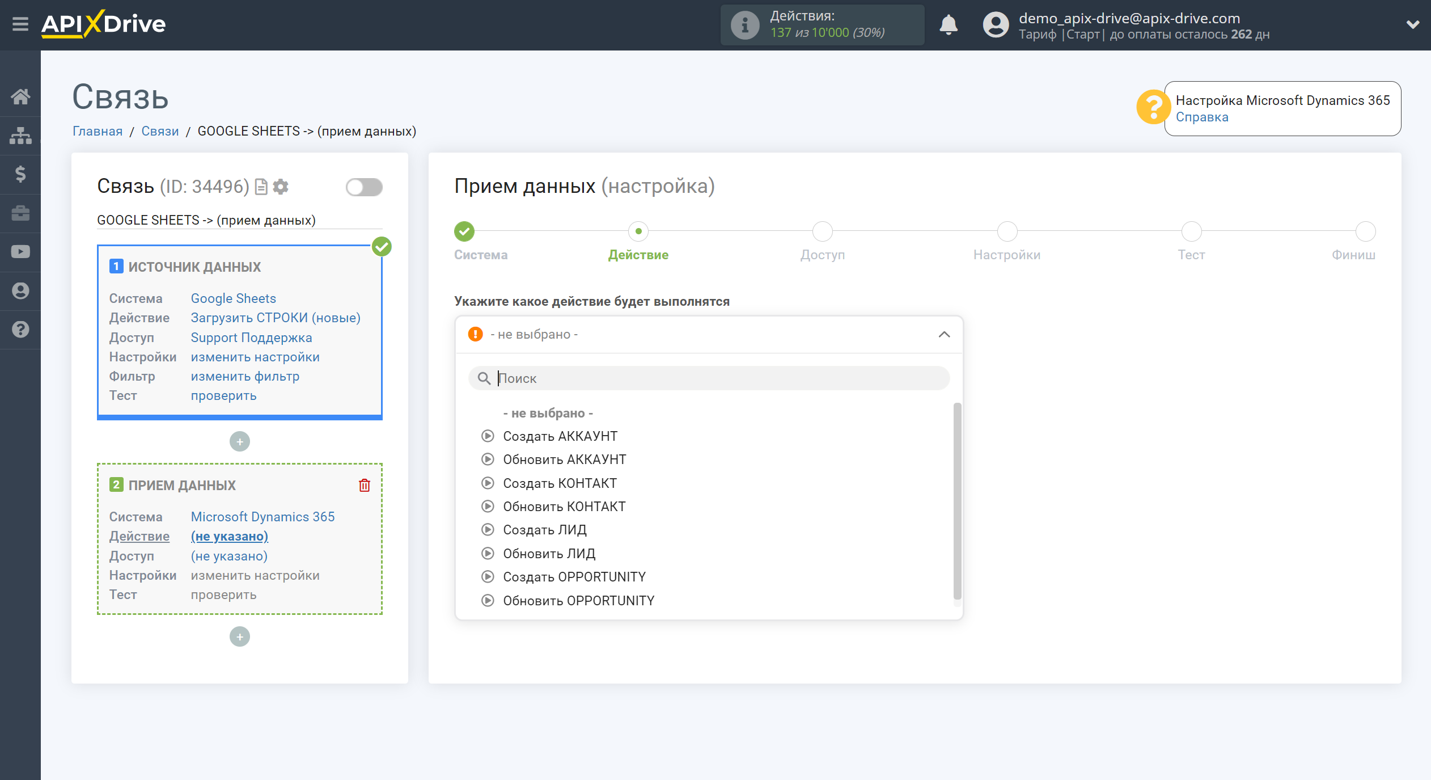Go to Главная breadcrumb
This screenshot has height=780, width=1431.
98,131
